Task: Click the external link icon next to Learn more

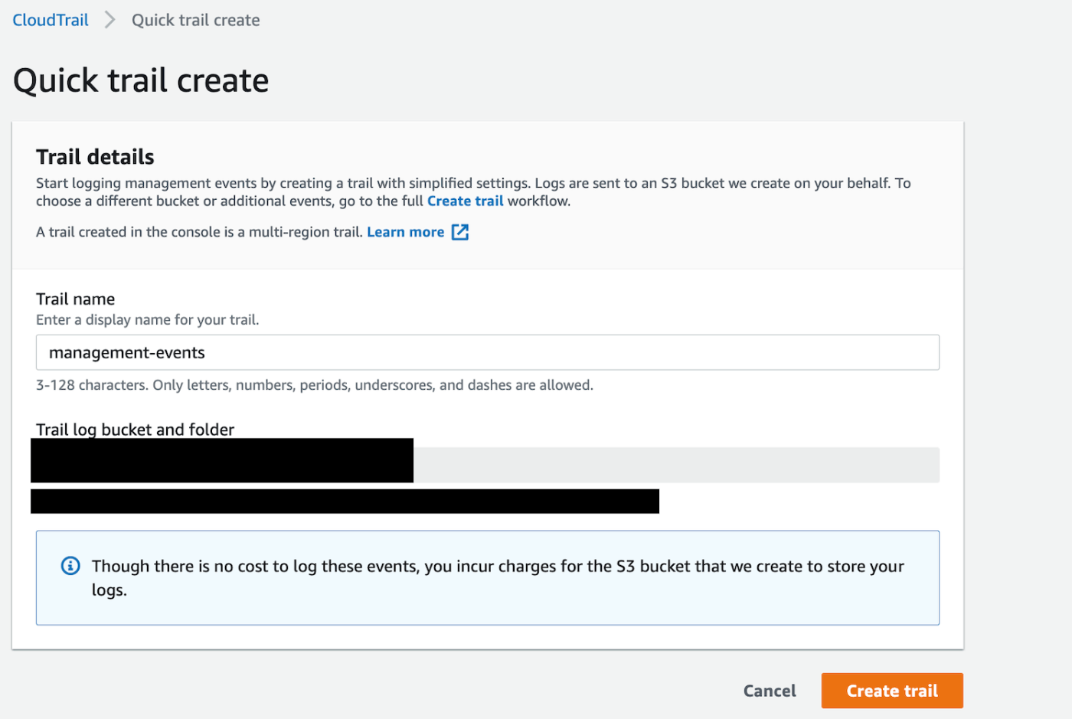Action: pyautogui.click(x=460, y=232)
